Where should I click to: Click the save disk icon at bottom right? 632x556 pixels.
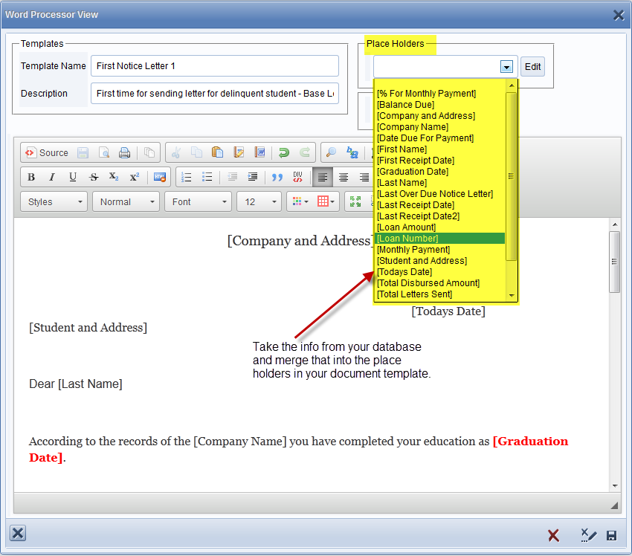click(612, 535)
